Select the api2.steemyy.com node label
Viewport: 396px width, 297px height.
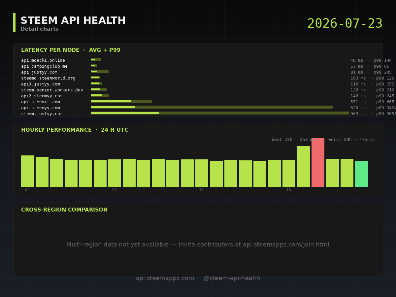(x=42, y=96)
